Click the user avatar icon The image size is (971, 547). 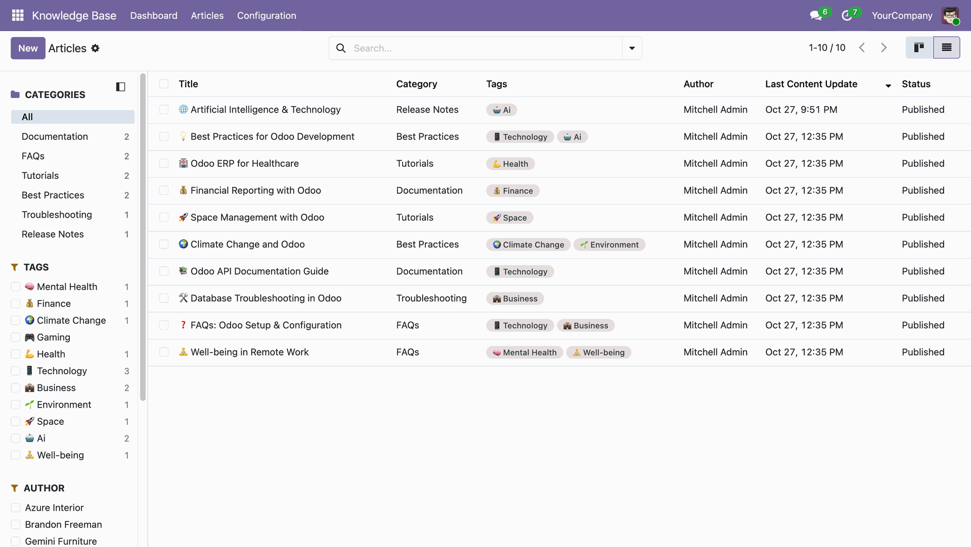(950, 15)
